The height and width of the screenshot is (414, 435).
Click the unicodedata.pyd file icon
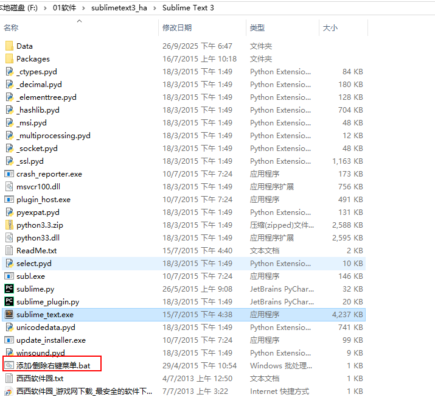click(x=9, y=327)
